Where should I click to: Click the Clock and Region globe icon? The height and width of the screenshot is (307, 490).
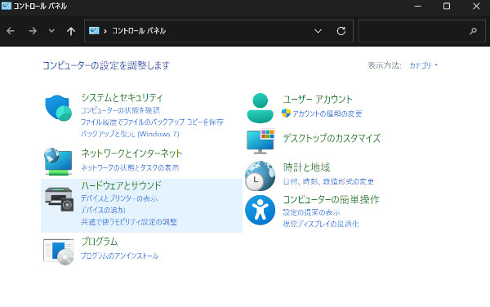(260, 176)
